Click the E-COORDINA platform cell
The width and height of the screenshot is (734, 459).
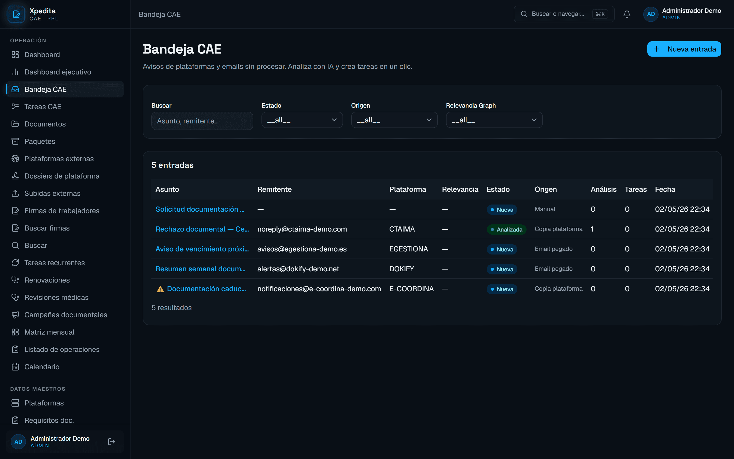[411, 289]
